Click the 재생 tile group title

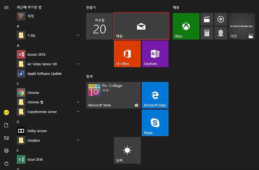pos(176,8)
